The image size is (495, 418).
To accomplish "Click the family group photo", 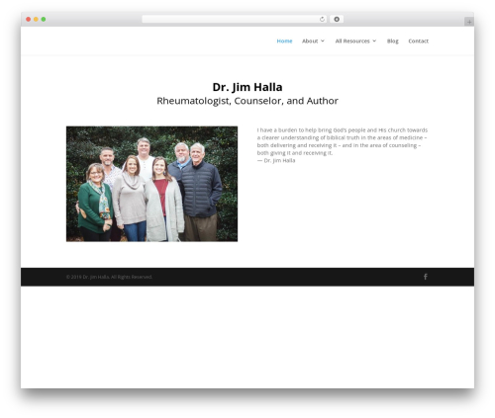I will tap(151, 184).
